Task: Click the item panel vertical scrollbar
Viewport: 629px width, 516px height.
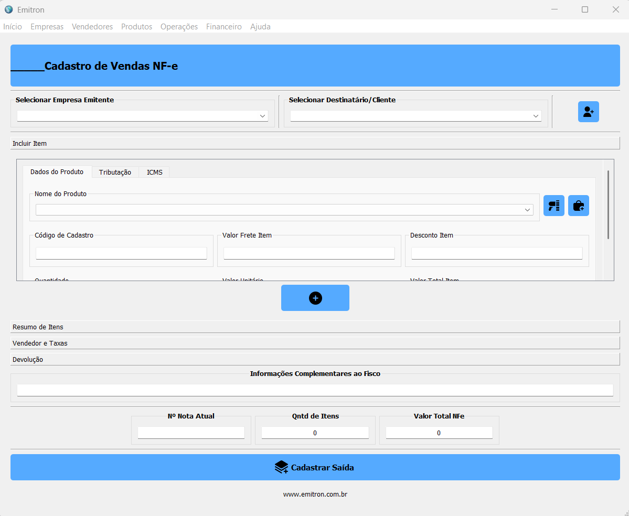Action: [608, 205]
